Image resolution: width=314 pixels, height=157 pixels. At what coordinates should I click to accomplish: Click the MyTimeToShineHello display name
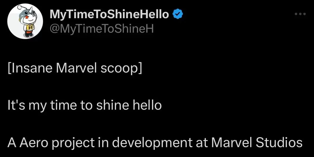click(109, 14)
